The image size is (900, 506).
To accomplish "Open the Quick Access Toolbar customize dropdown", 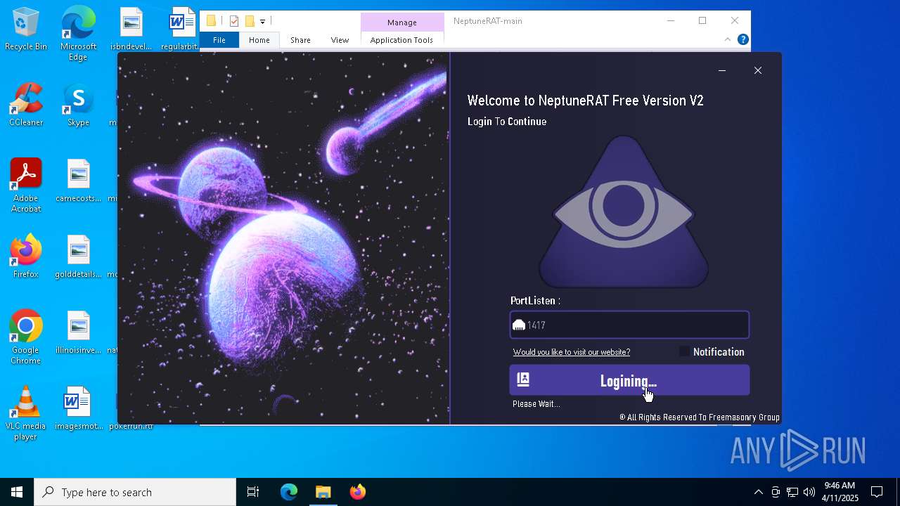I will 262,22.
